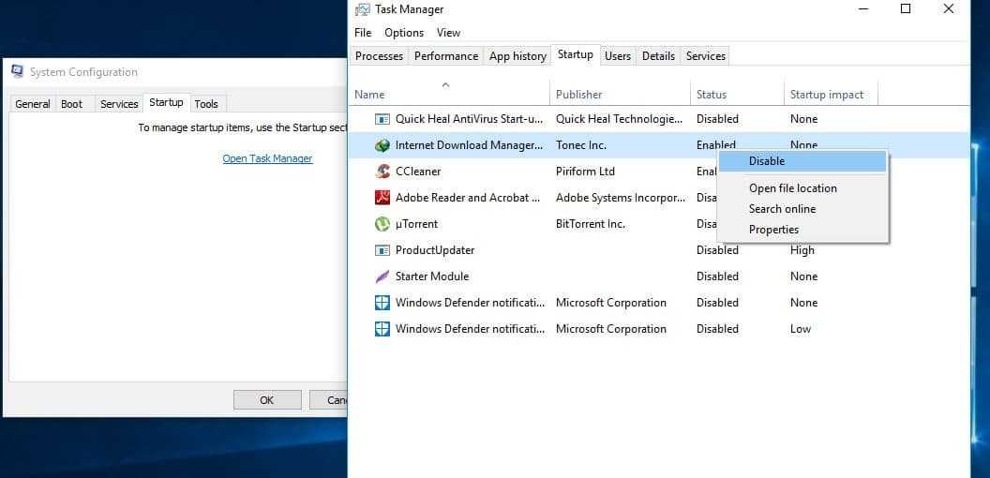Choose Disable from the context menu
The image size is (990, 478).
click(766, 161)
